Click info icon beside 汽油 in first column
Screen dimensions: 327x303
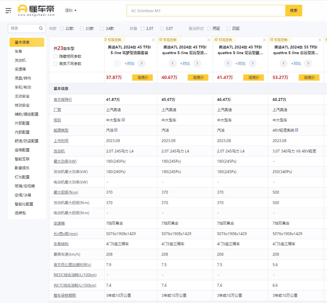point(116,130)
